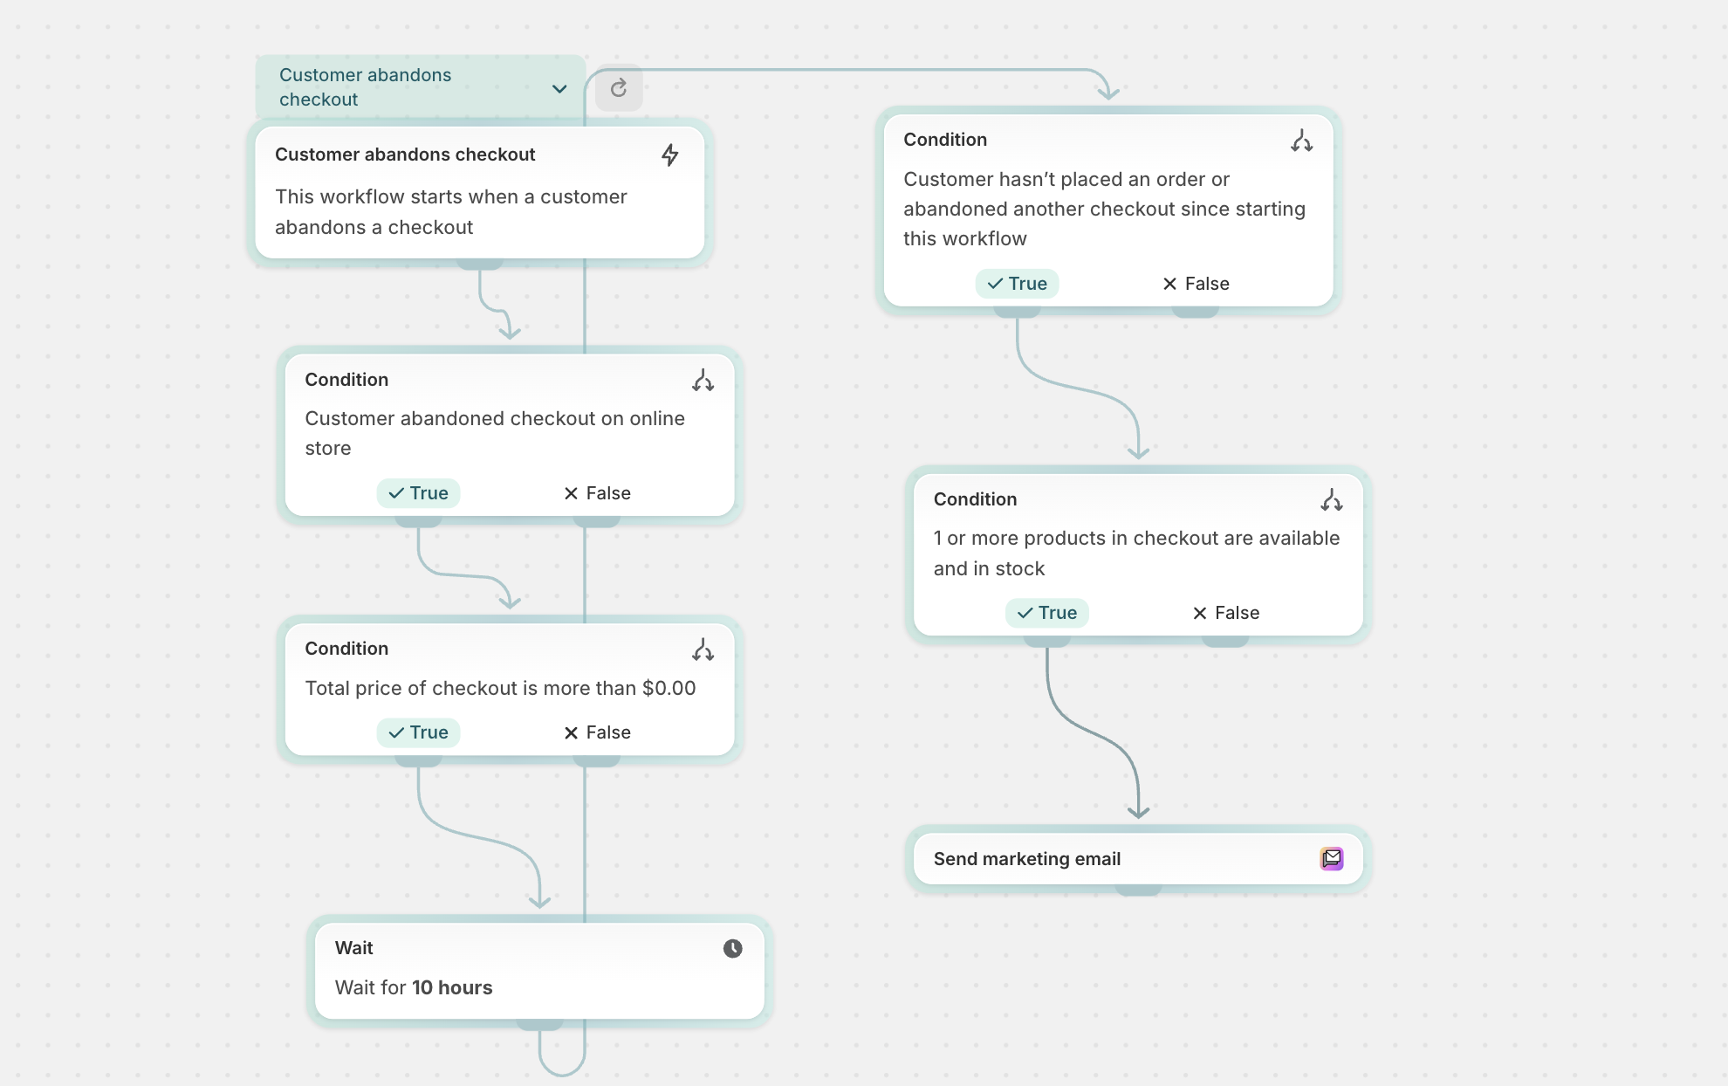Click the branch icon on the total price condition
The width and height of the screenshot is (1728, 1086).
703,648
